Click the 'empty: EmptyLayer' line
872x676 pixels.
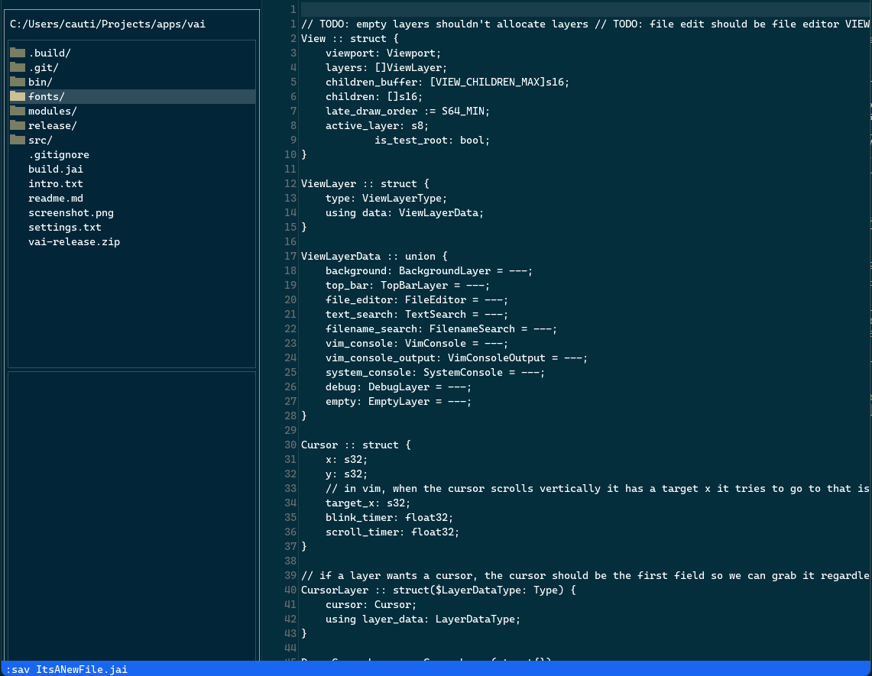(398, 401)
